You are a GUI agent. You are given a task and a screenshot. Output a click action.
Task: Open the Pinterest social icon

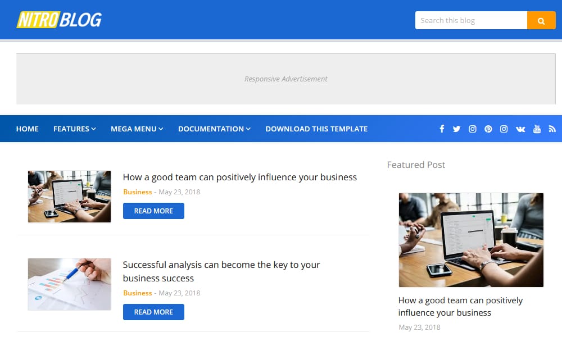488,129
